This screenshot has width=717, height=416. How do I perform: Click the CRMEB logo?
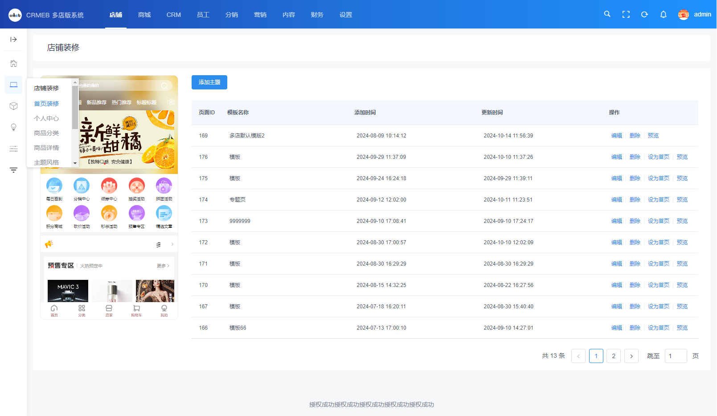[15, 15]
